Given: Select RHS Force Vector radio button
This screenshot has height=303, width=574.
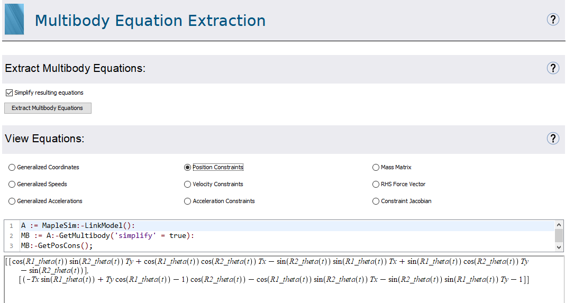Looking at the screenshot, I should [376, 184].
